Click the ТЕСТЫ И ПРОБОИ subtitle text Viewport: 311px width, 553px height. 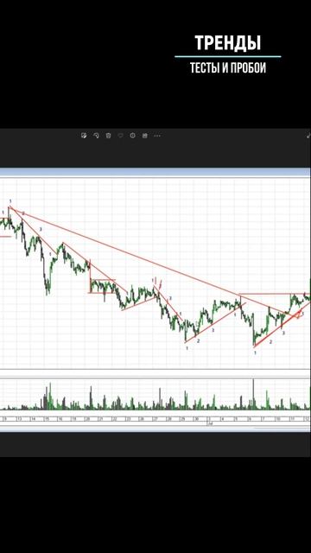click(x=228, y=67)
